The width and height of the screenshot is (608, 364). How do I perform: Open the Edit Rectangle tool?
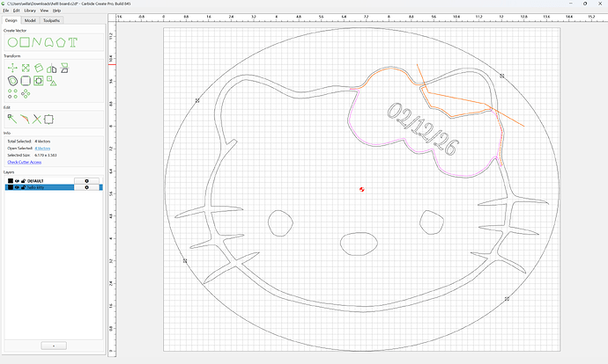coord(48,120)
